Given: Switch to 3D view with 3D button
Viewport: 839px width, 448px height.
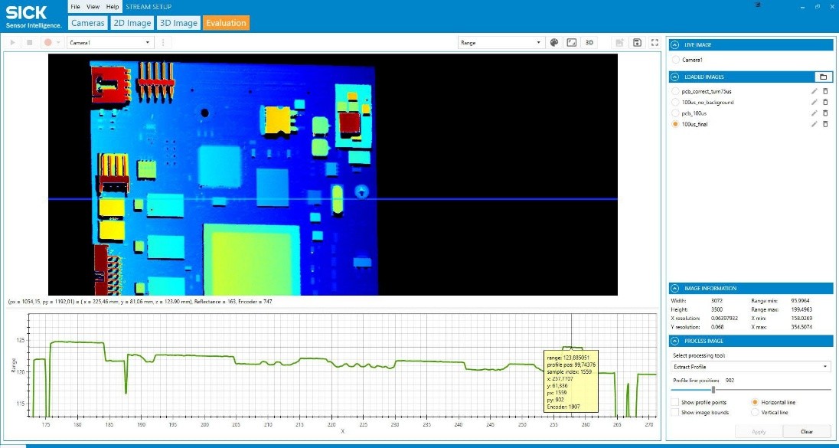Looking at the screenshot, I should coord(589,43).
